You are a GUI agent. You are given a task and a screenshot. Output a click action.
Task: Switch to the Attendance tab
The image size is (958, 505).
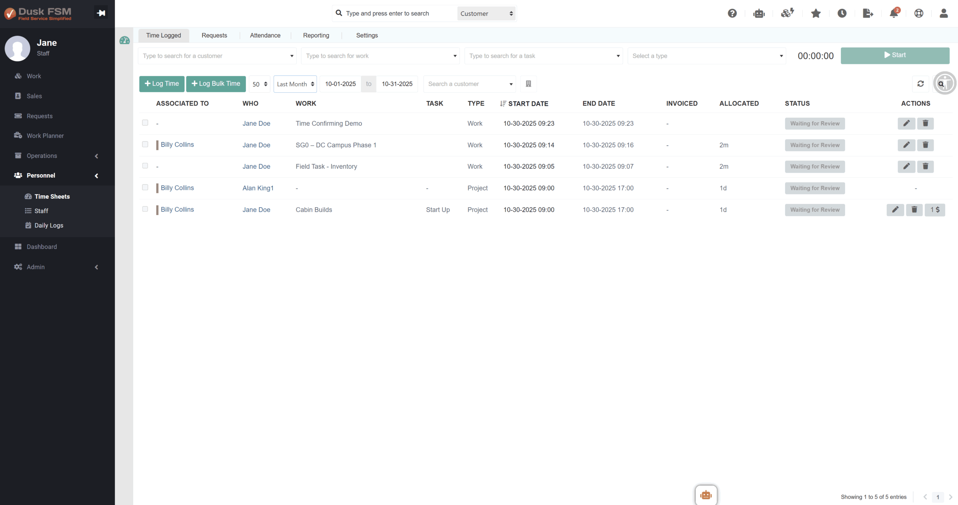tap(265, 35)
